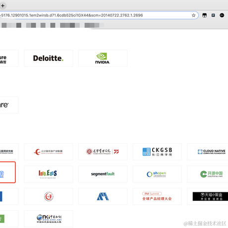Open the oschina.net 开源中国 logo card
Screen dimensions: 228x228
(x=208, y=174)
